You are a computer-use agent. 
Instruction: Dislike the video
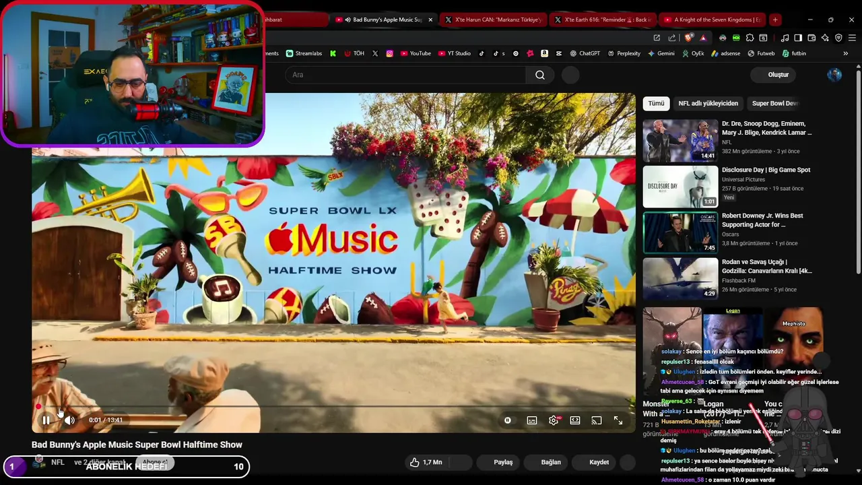tap(459, 462)
